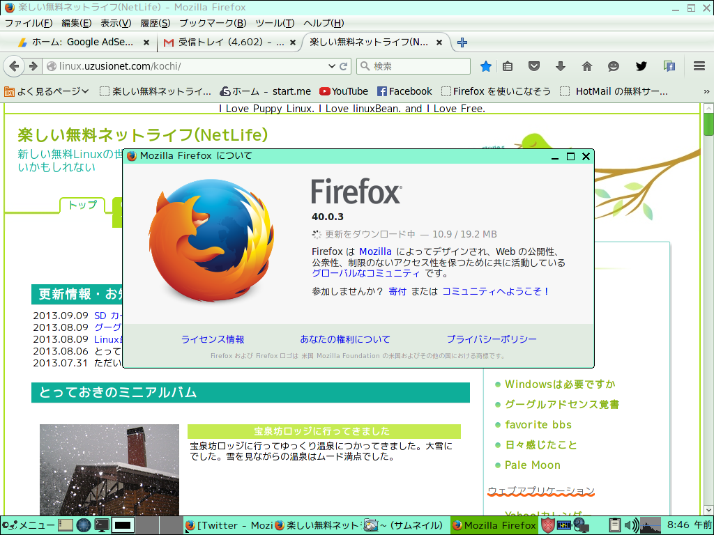This screenshot has width=714, height=535.
Task: Open the Windowsは必要ですか sidebar link
Action: point(560,385)
